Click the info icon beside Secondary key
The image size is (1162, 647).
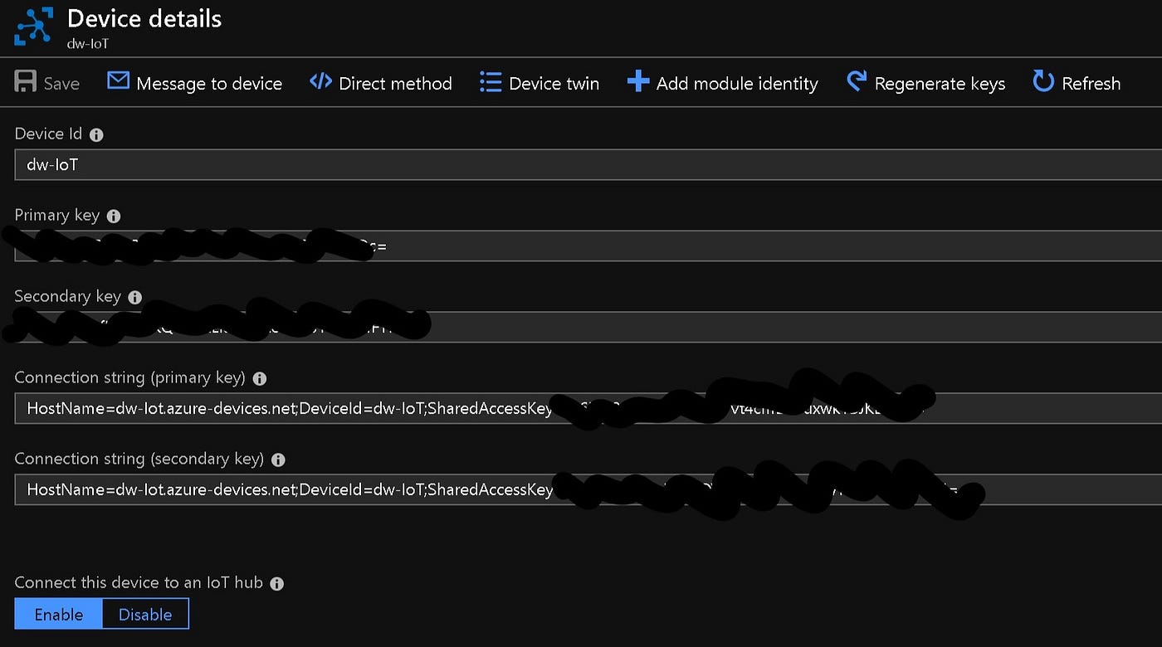tap(135, 297)
